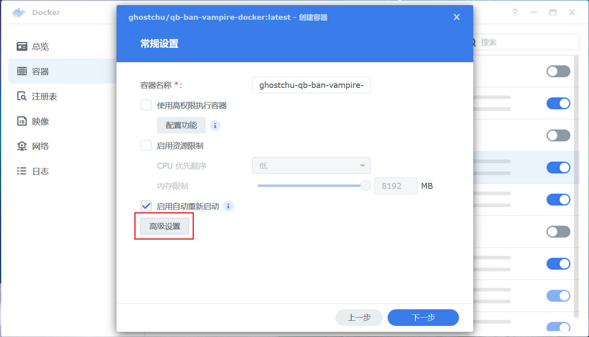Click the 内存限制 slider handle

point(365,186)
